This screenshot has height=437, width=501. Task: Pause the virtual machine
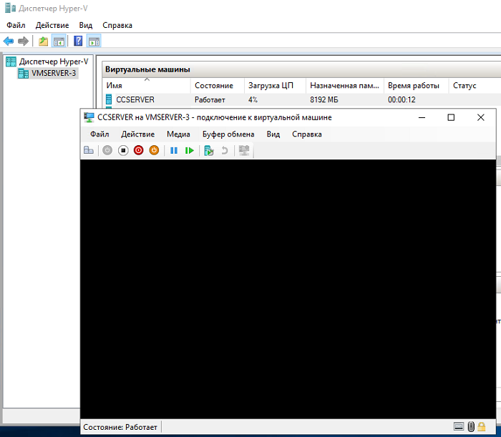pos(174,150)
